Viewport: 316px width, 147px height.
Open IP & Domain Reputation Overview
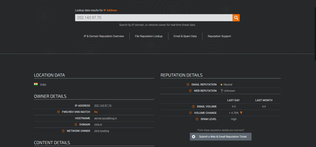[104, 36]
